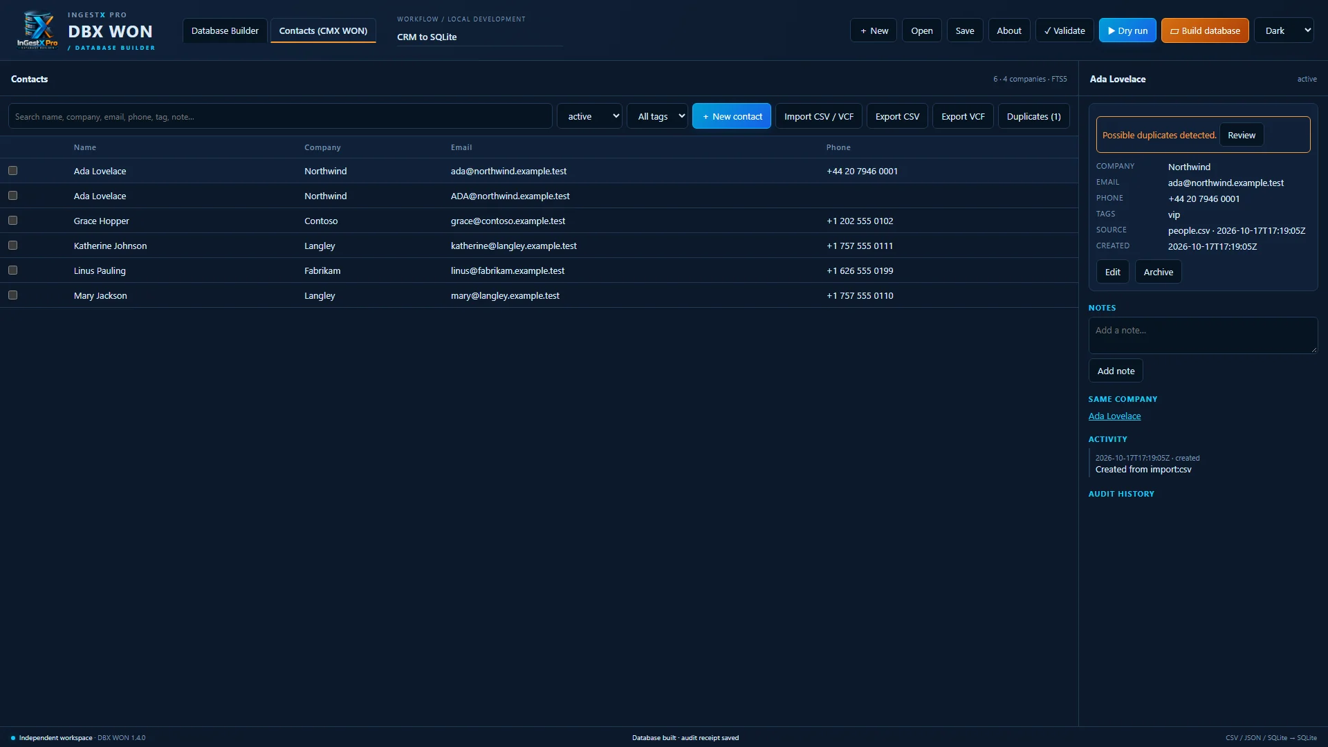1328x747 pixels.
Task: Focus the contact search field
Action: [280, 116]
